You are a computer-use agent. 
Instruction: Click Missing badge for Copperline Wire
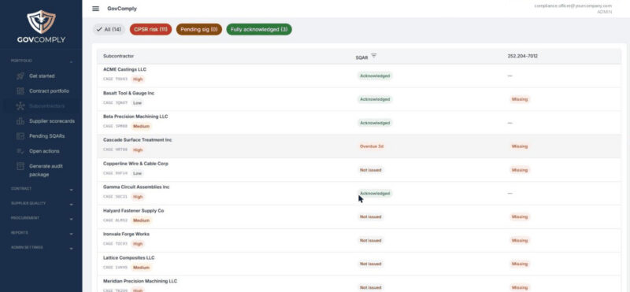520,170
